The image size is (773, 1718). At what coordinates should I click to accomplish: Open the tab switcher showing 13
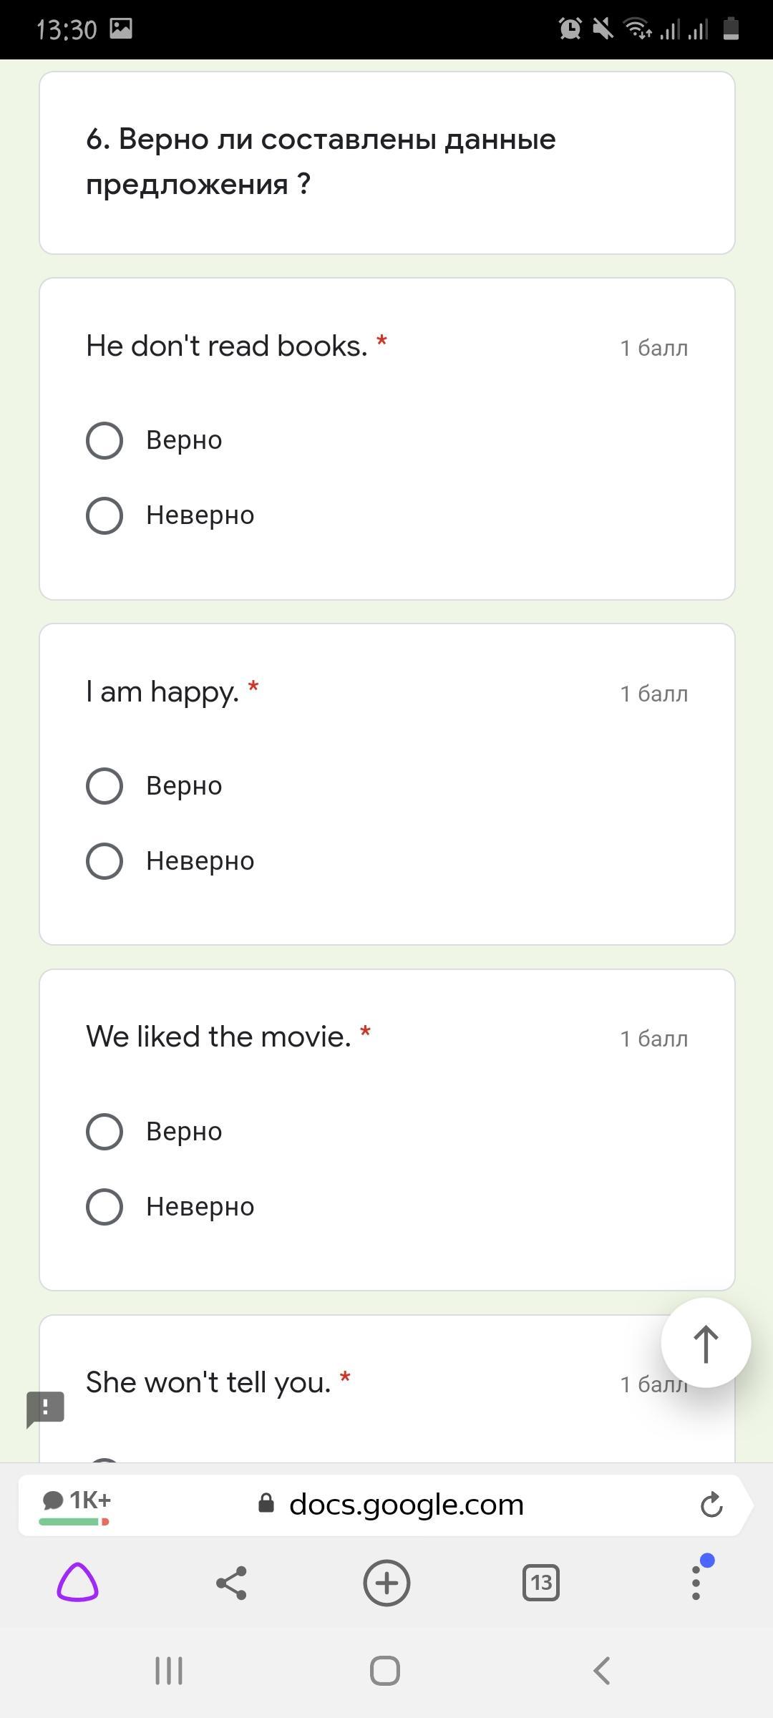541,1583
